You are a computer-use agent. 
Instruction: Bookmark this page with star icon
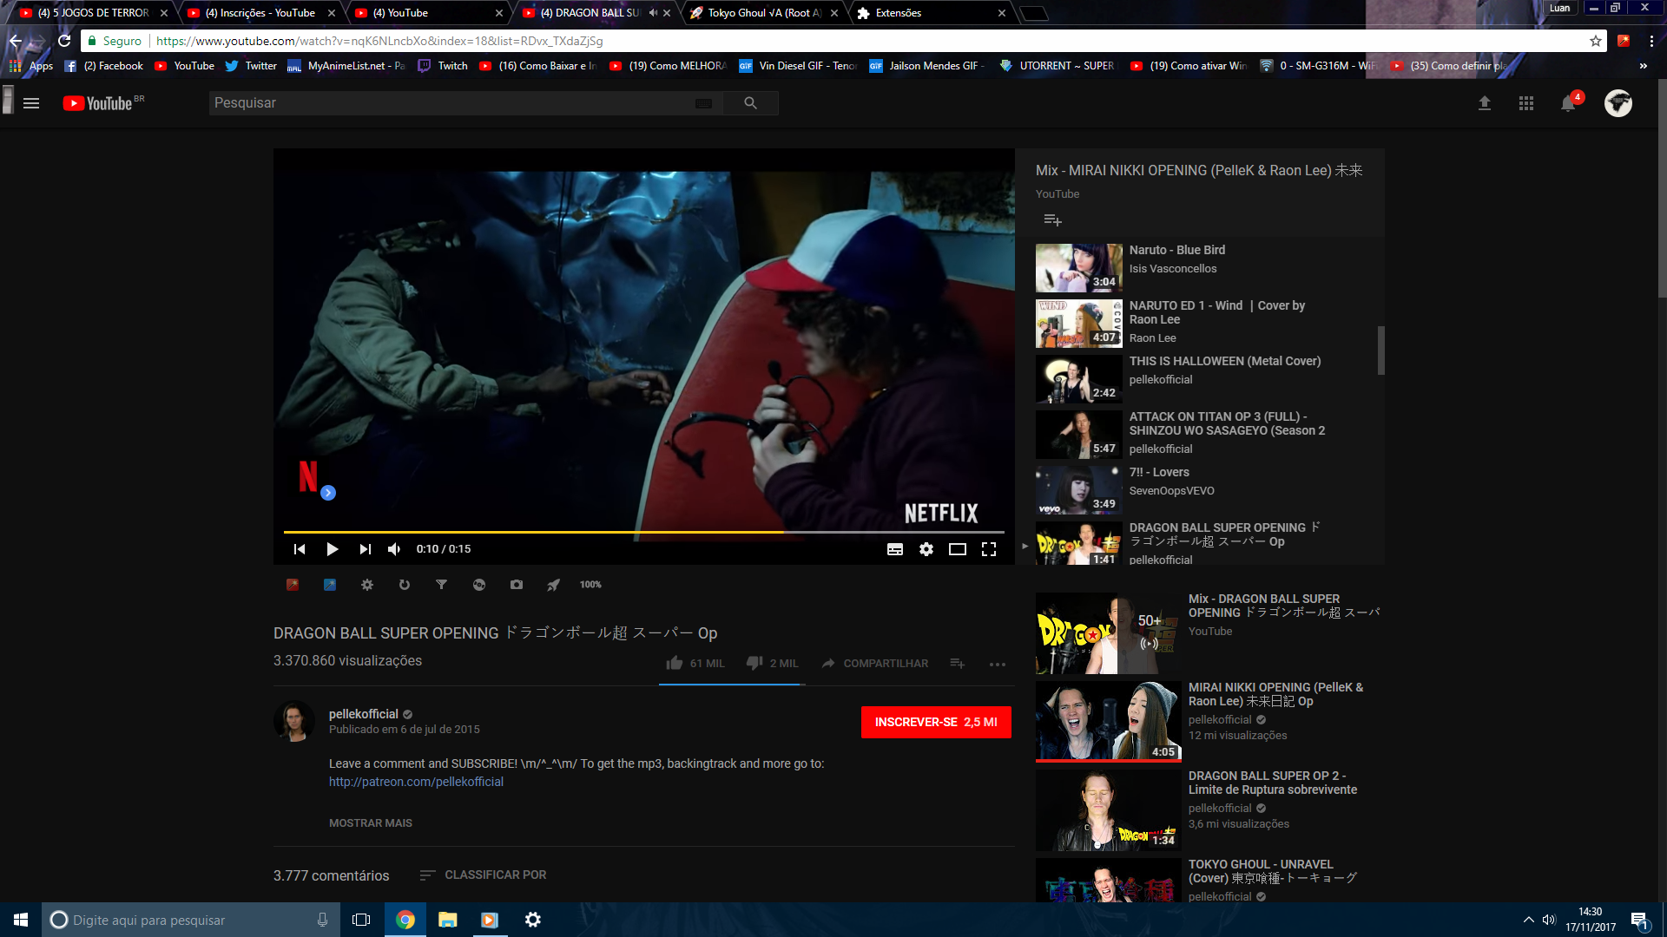(x=1596, y=41)
